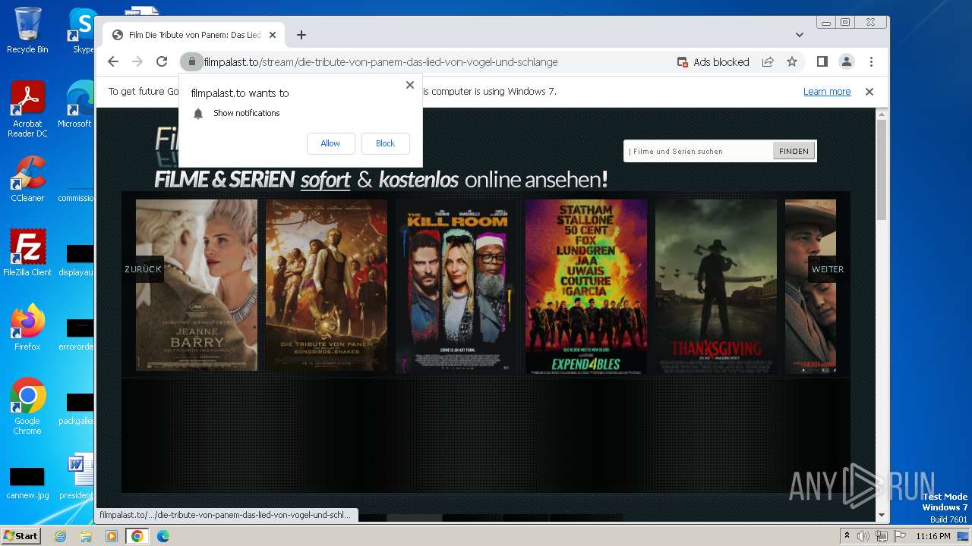Image resolution: width=972 pixels, height=546 pixels.
Task: Open Acrobat Reader DC desktop icon
Action: pos(27,109)
